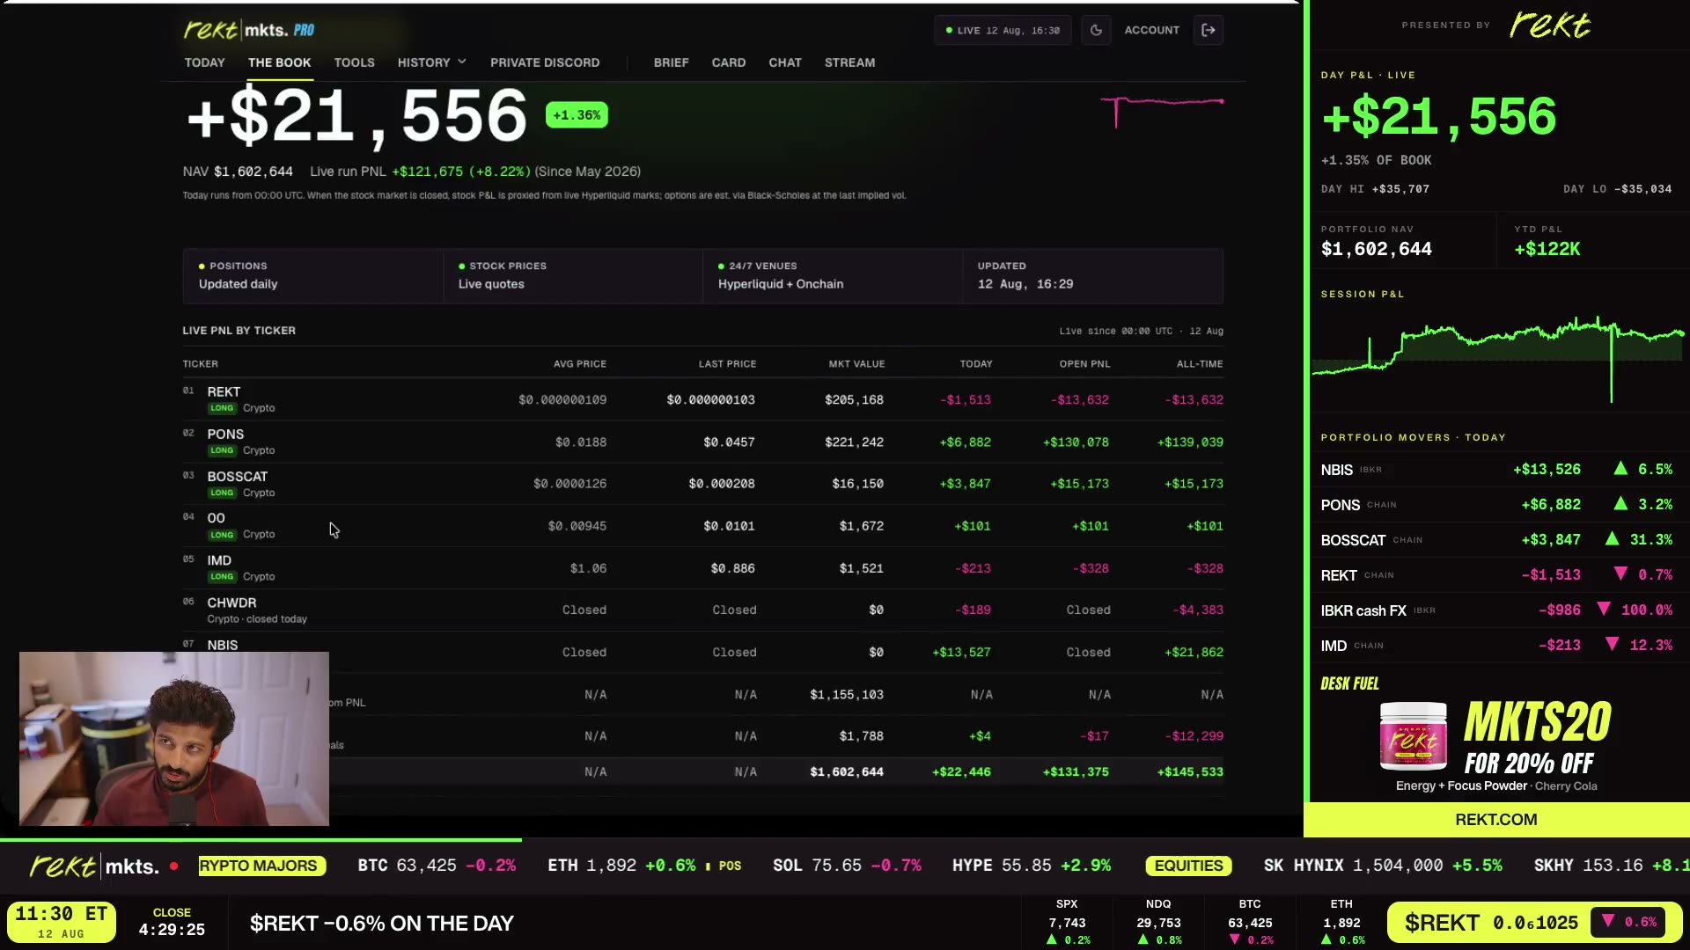Select the BOSSCAT ticker row

[702, 484]
